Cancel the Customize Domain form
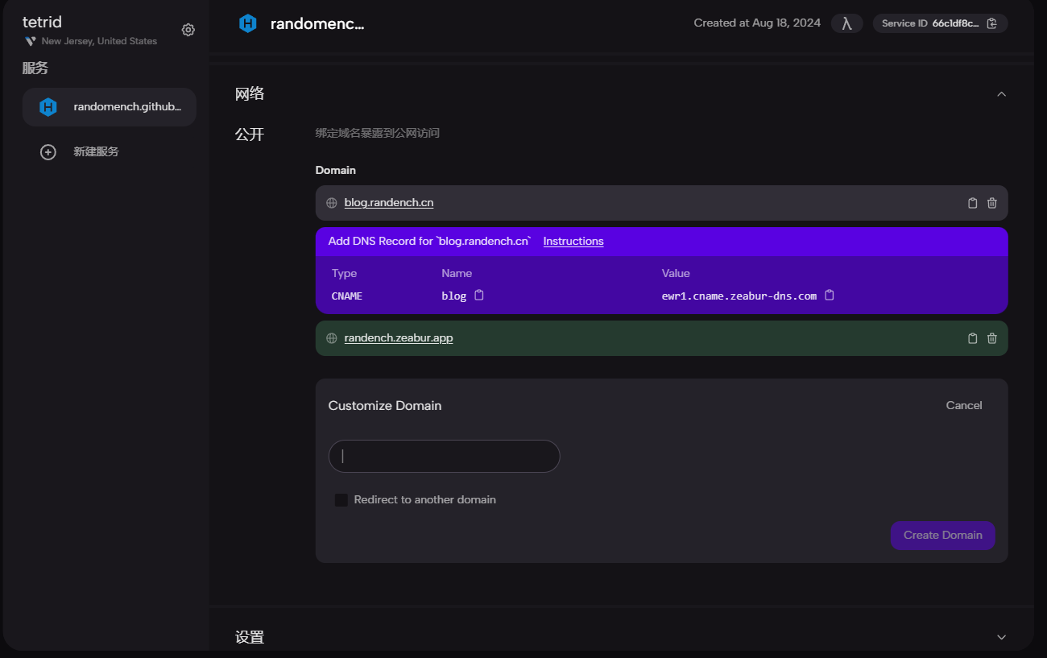 coord(963,406)
